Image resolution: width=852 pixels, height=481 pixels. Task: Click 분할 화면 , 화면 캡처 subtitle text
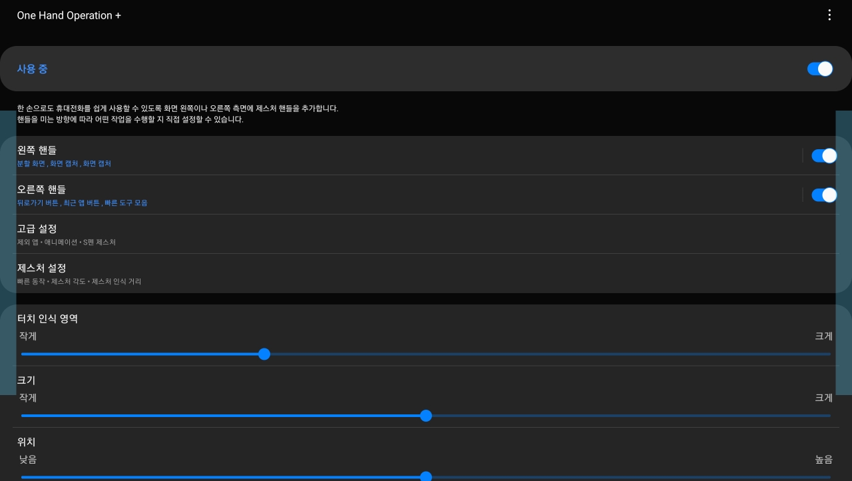[64, 164]
